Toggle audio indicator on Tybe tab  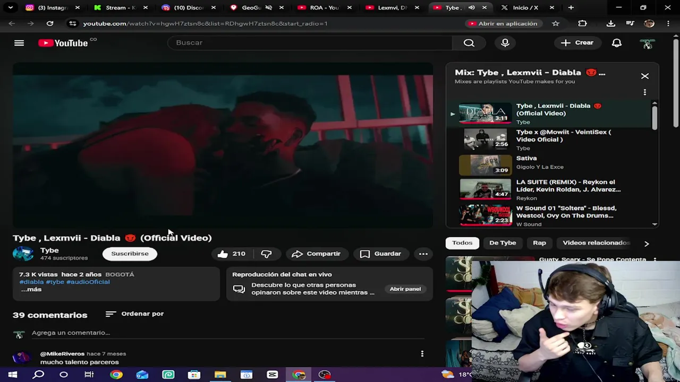[x=472, y=7]
